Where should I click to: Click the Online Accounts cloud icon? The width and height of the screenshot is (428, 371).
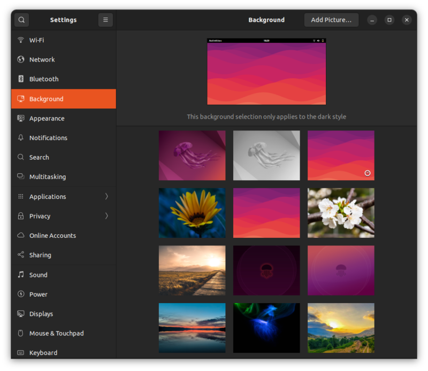point(21,235)
